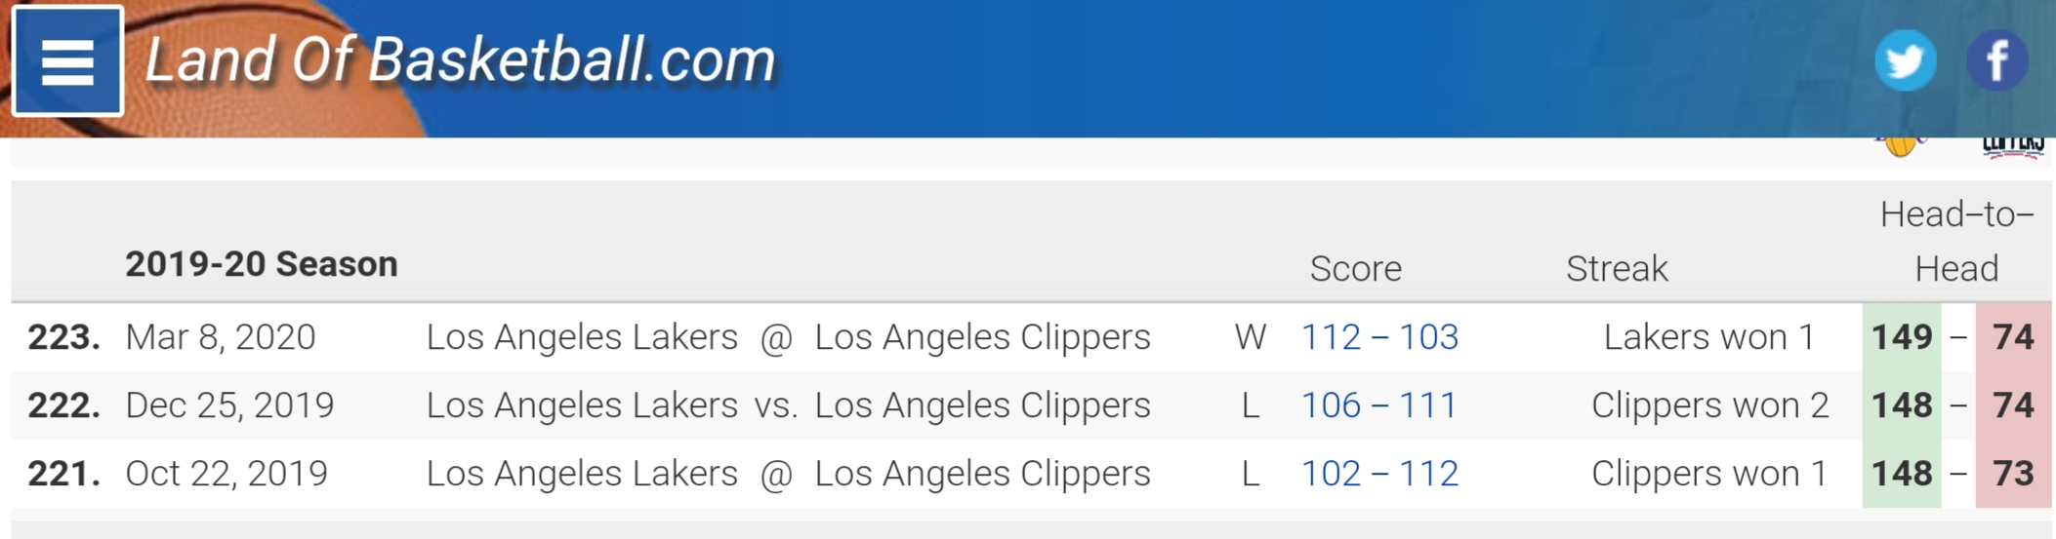Click the Clippers won 2 streak text
The width and height of the screenshot is (2056, 539).
point(1709,405)
